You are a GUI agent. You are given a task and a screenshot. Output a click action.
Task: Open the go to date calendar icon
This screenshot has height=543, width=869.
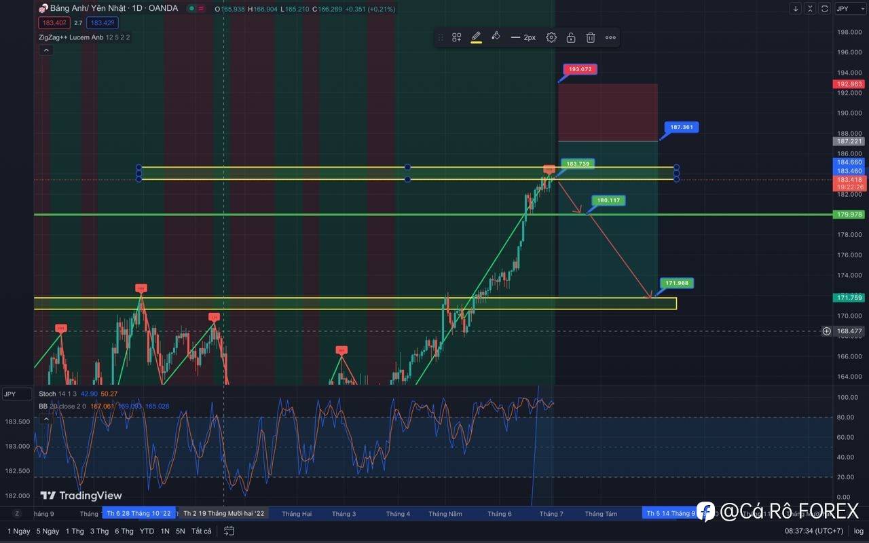pyautogui.click(x=229, y=531)
